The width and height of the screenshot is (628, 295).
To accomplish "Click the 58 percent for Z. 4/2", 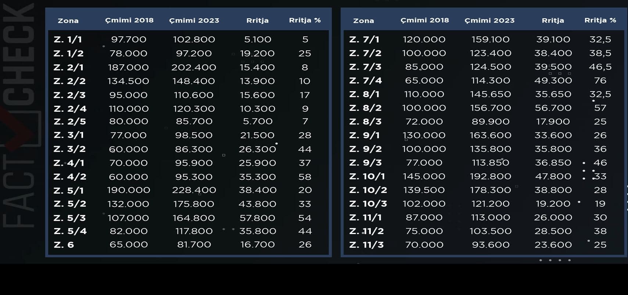I will [x=305, y=177].
